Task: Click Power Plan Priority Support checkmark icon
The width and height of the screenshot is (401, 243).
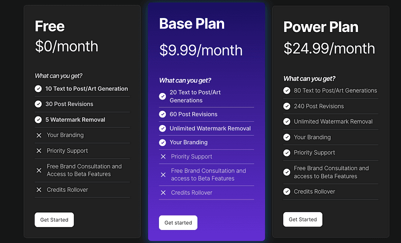Action: click(x=287, y=152)
